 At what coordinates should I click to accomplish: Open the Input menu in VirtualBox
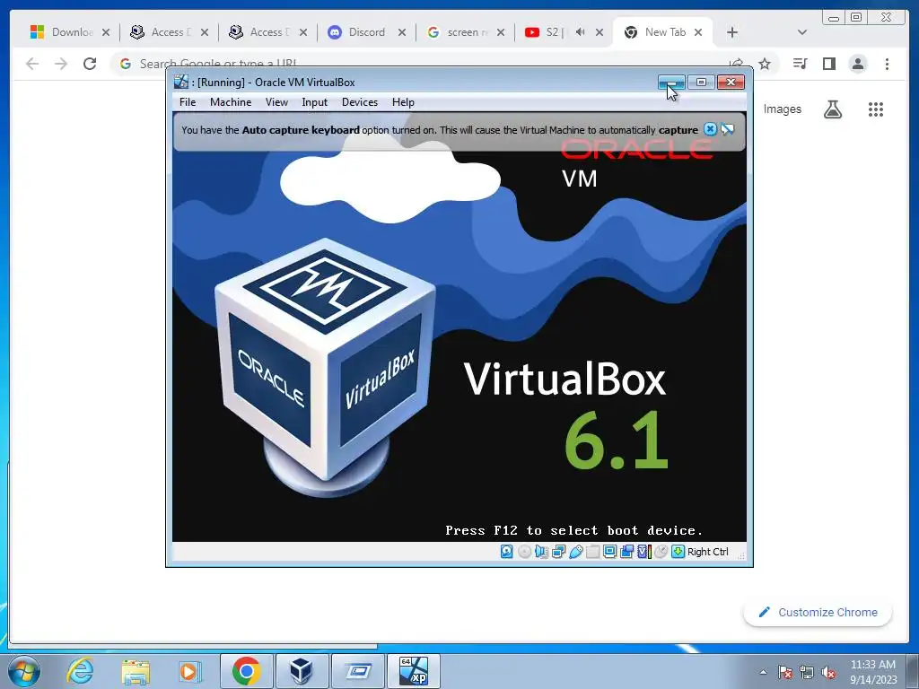pyautogui.click(x=314, y=102)
